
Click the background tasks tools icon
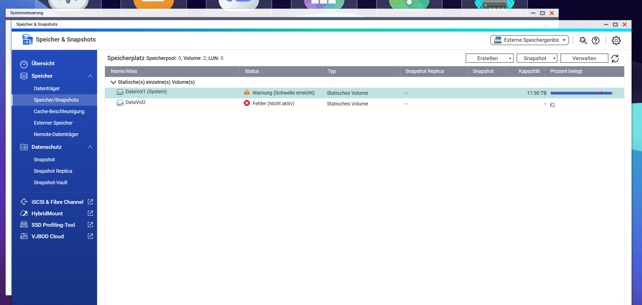pos(583,40)
